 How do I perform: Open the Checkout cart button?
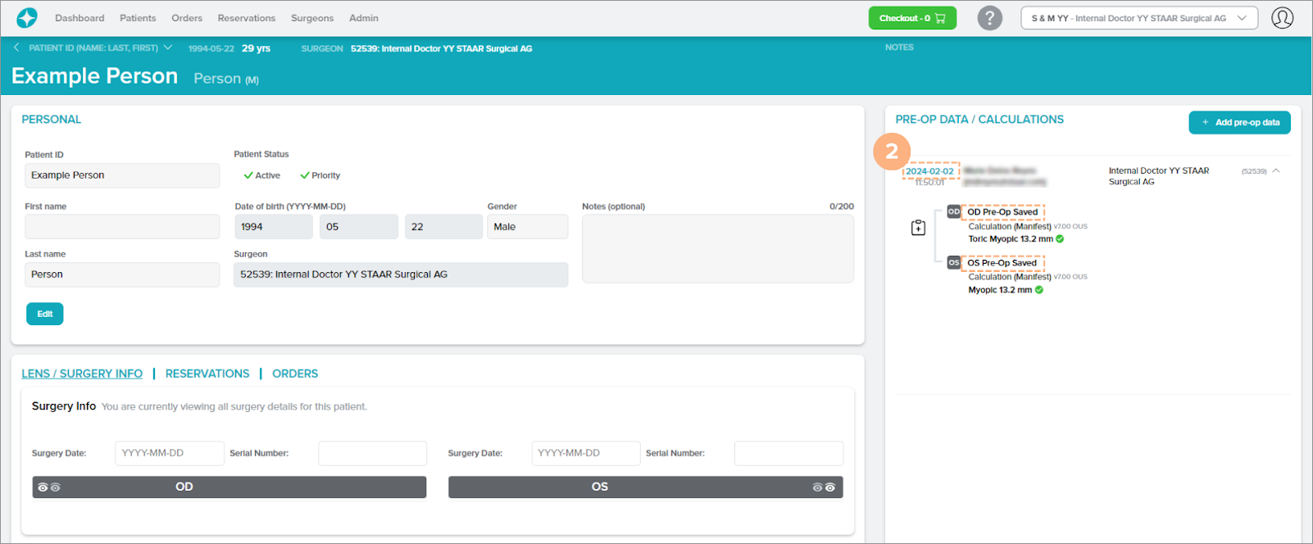911,18
